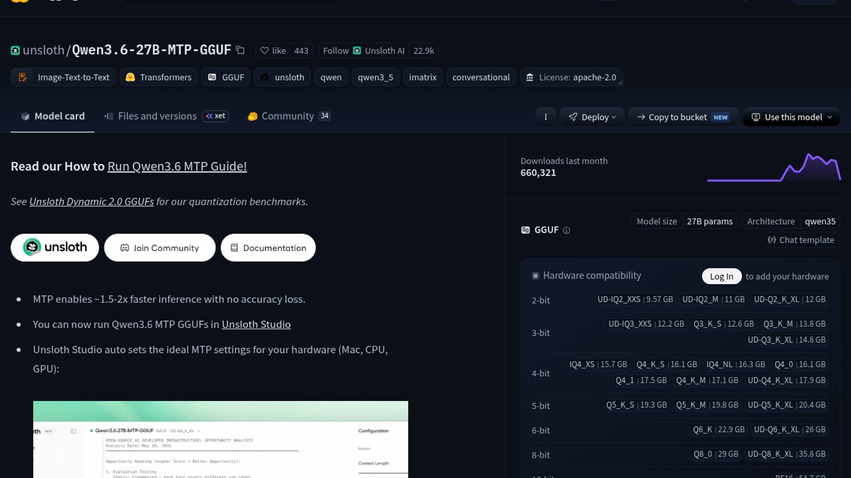Open the unsloth organization avatar icon

click(x=15, y=50)
